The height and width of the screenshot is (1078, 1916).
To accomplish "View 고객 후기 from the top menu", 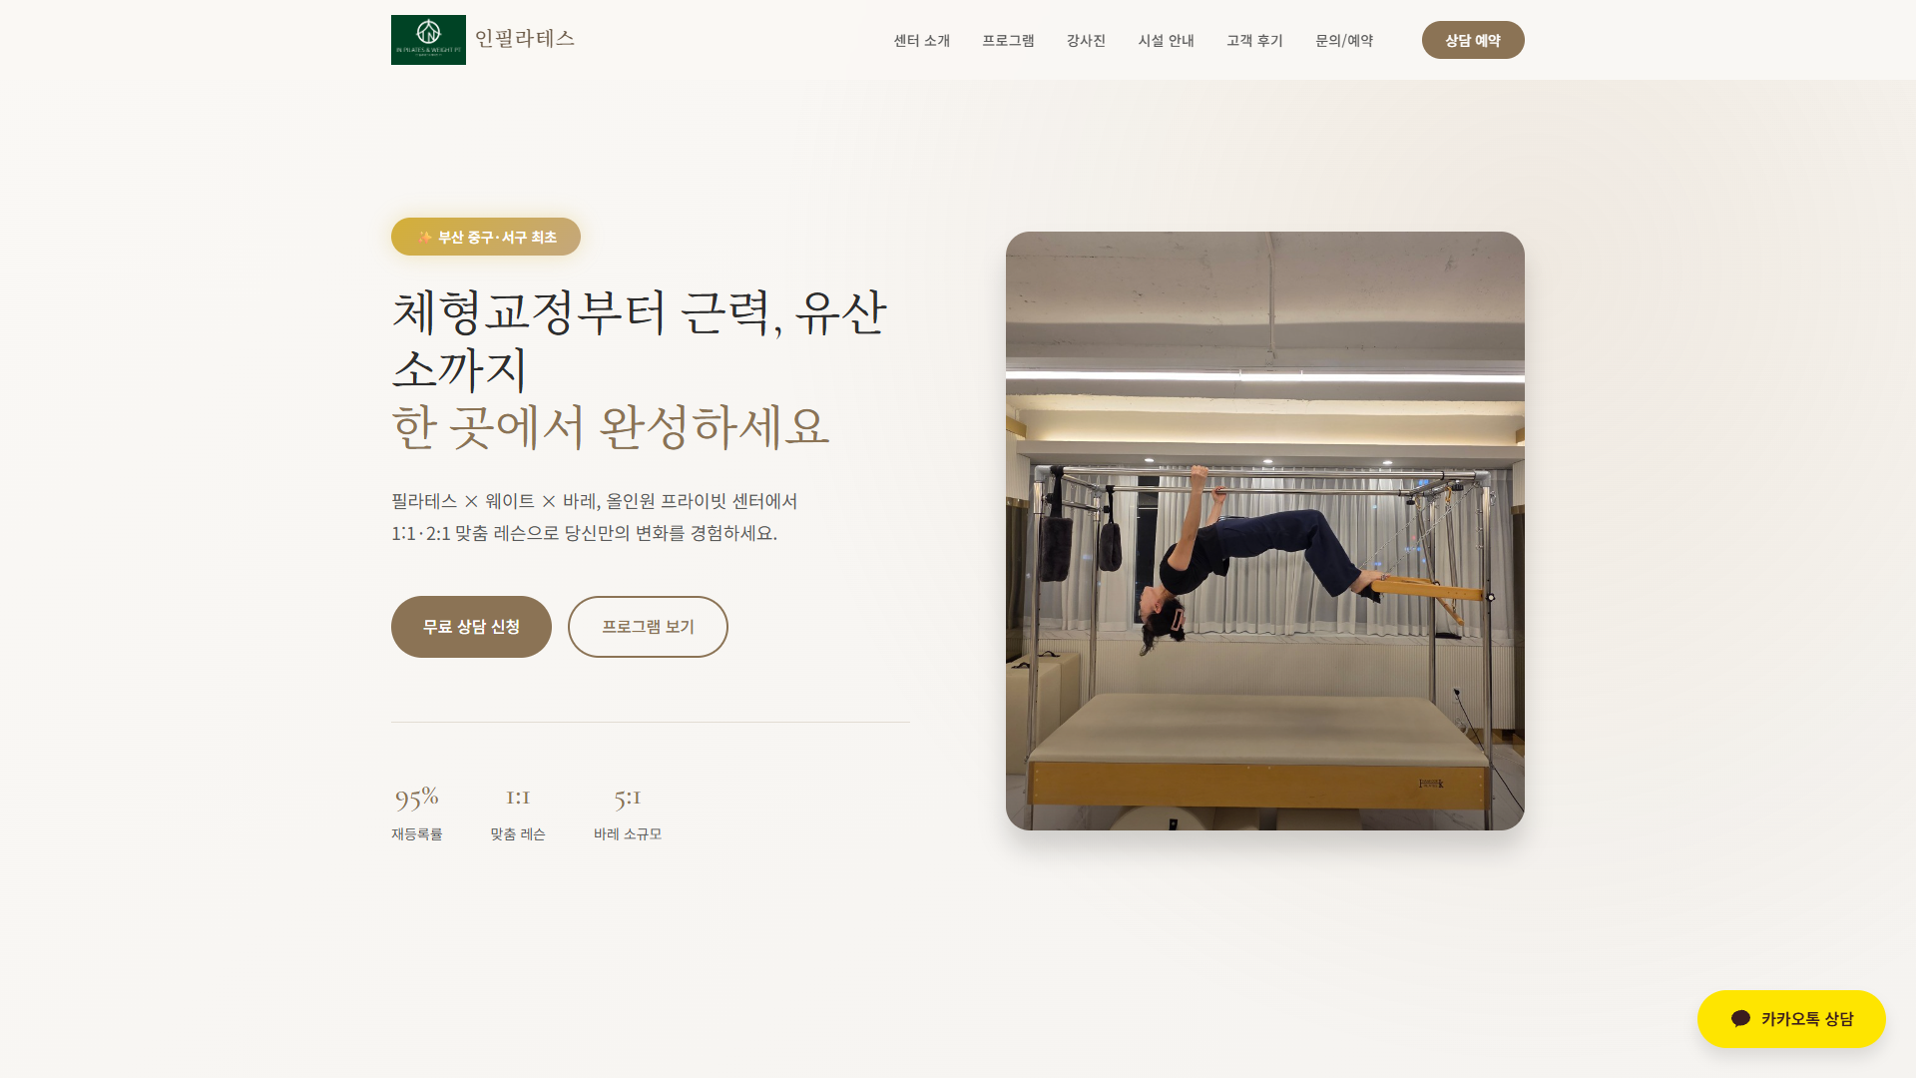I will 1254,40.
